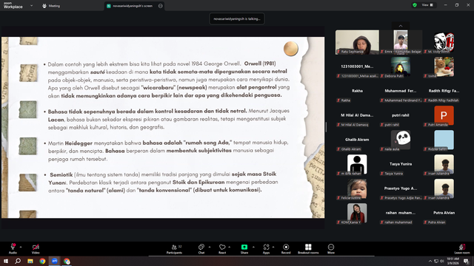Click the raihan muham... participant tile

point(401,213)
